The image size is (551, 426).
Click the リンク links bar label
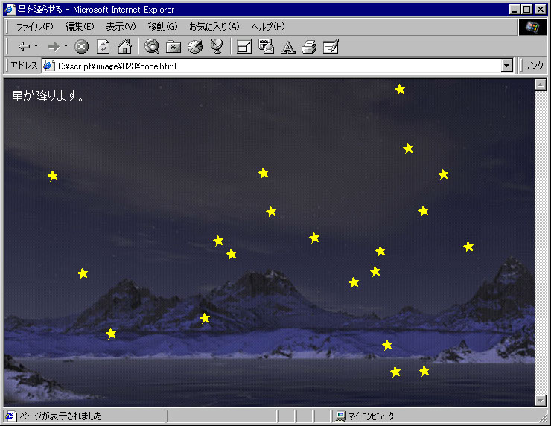click(533, 66)
